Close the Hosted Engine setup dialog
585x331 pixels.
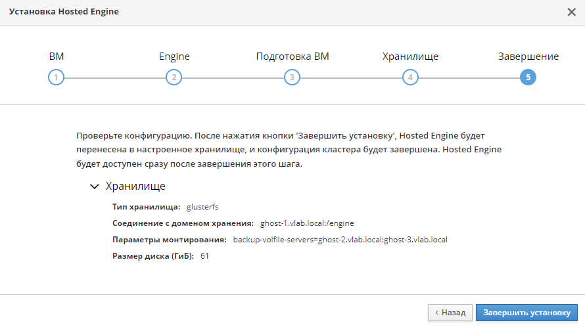click(x=571, y=12)
